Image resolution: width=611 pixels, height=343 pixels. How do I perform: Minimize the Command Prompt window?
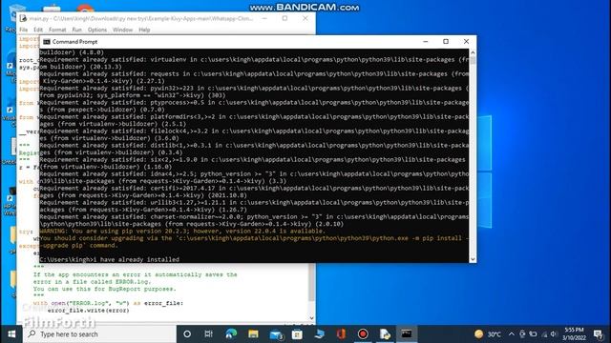point(426,42)
